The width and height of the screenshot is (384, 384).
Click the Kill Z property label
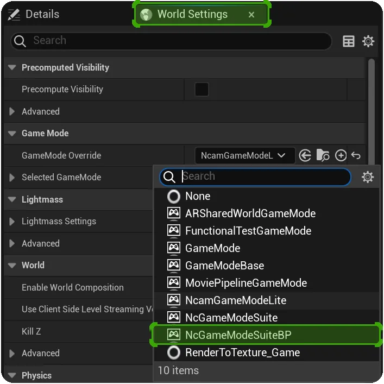(31, 331)
